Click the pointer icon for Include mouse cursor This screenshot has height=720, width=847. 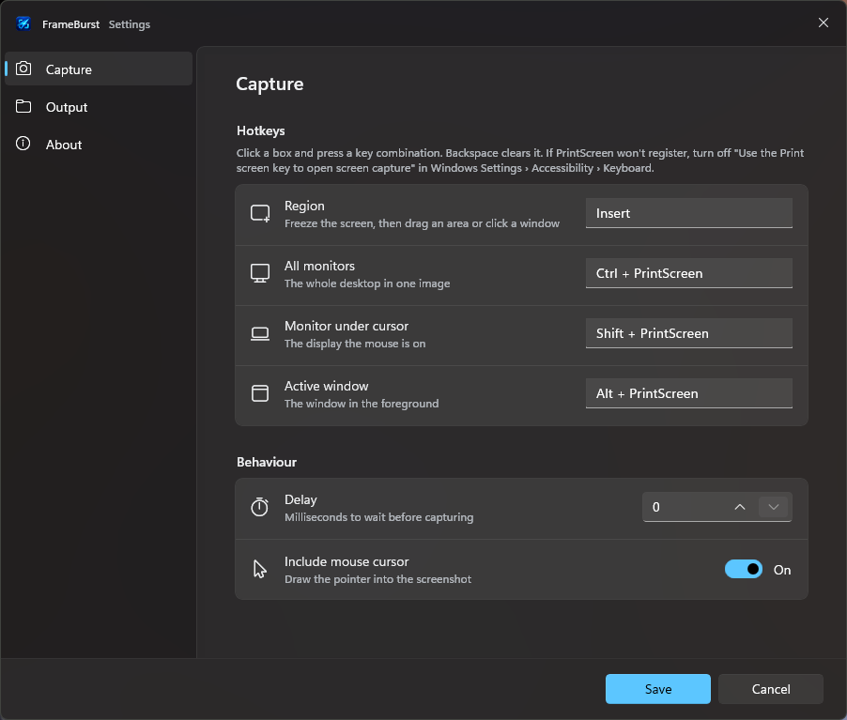(260, 569)
